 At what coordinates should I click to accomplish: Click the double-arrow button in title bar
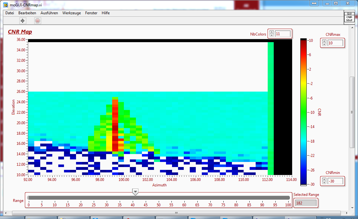click(314, 3)
